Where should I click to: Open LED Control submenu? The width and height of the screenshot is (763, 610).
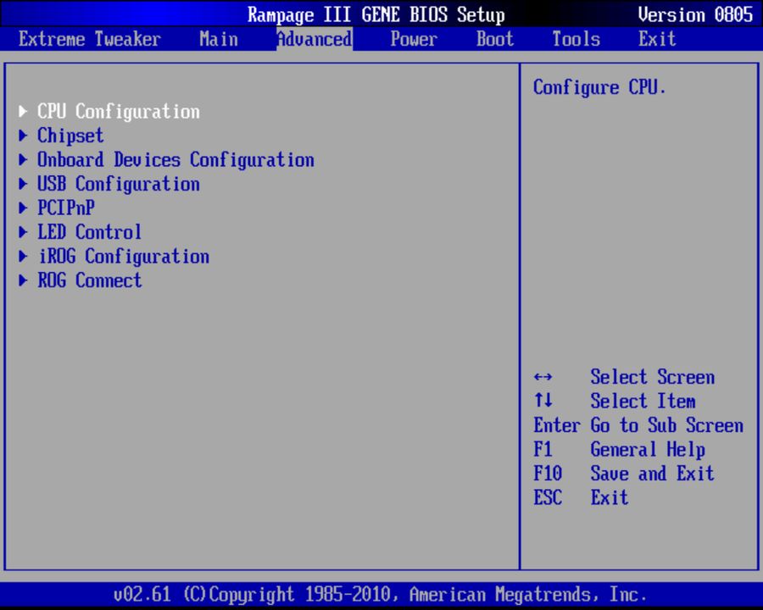(90, 232)
